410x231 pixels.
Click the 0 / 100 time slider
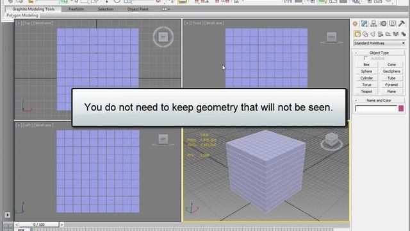point(39,225)
